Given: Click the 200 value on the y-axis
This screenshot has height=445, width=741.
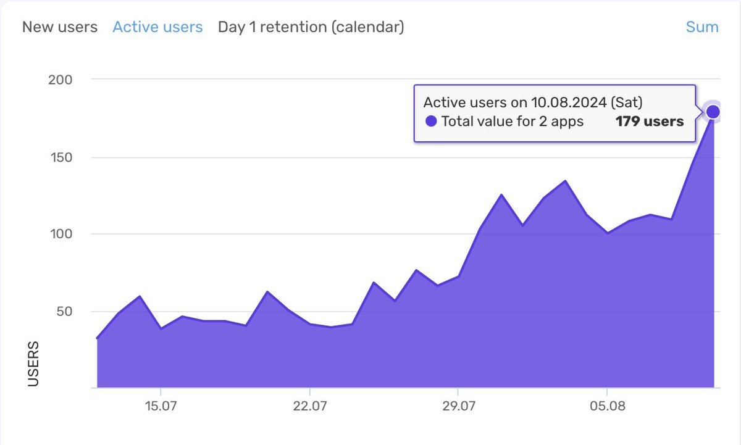Looking at the screenshot, I should (x=61, y=80).
